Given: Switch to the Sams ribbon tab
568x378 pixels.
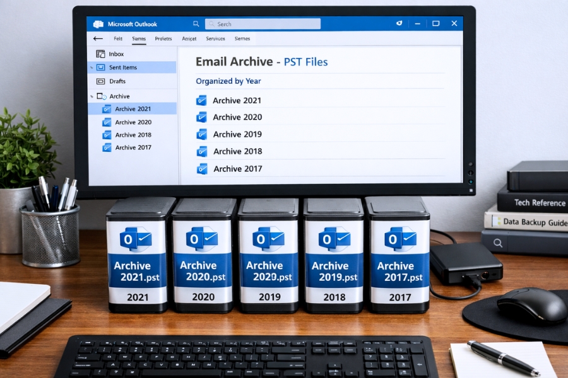Looking at the screenshot, I should [139, 39].
